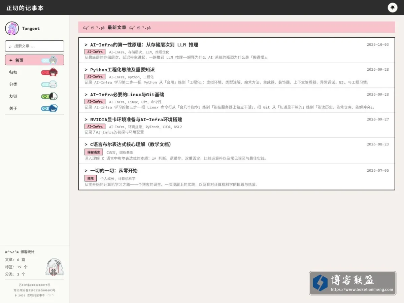Toggle the sun light/dark theme button
Image resolution: width=404 pixels, height=303 pixels.
point(393,7)
